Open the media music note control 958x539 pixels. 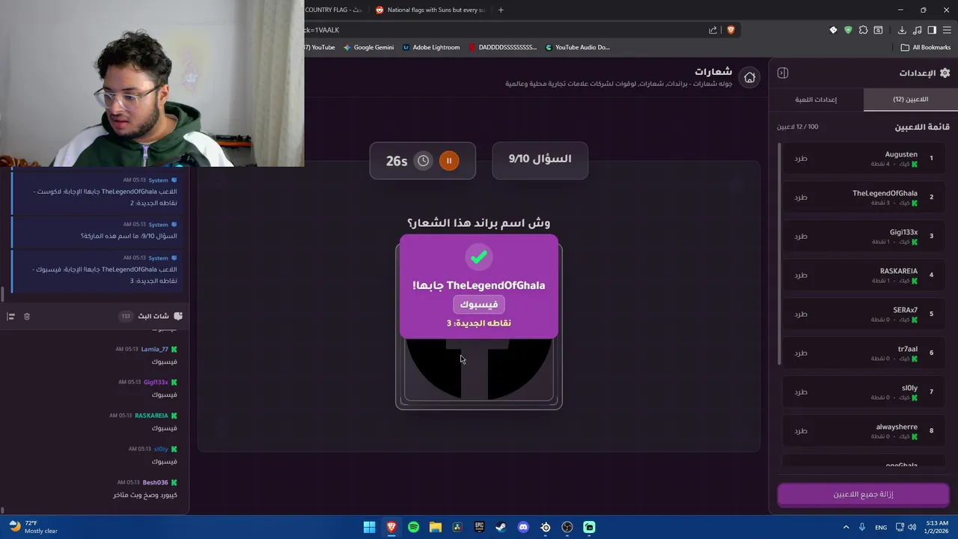pos(917,30)
